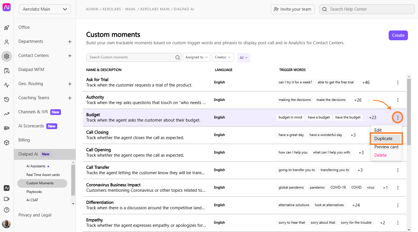Open the video meeting icon at bottom
Screen dimensions: 418x232
click(7, 199)
